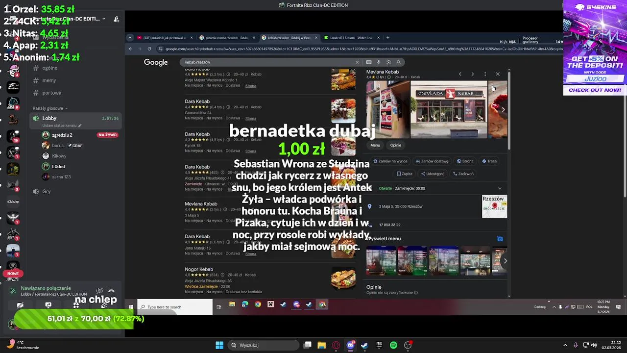This screenshot has width=627, height=353.
Task: Open Spotify from the taskbar
Action: click(x=393, y=345)
